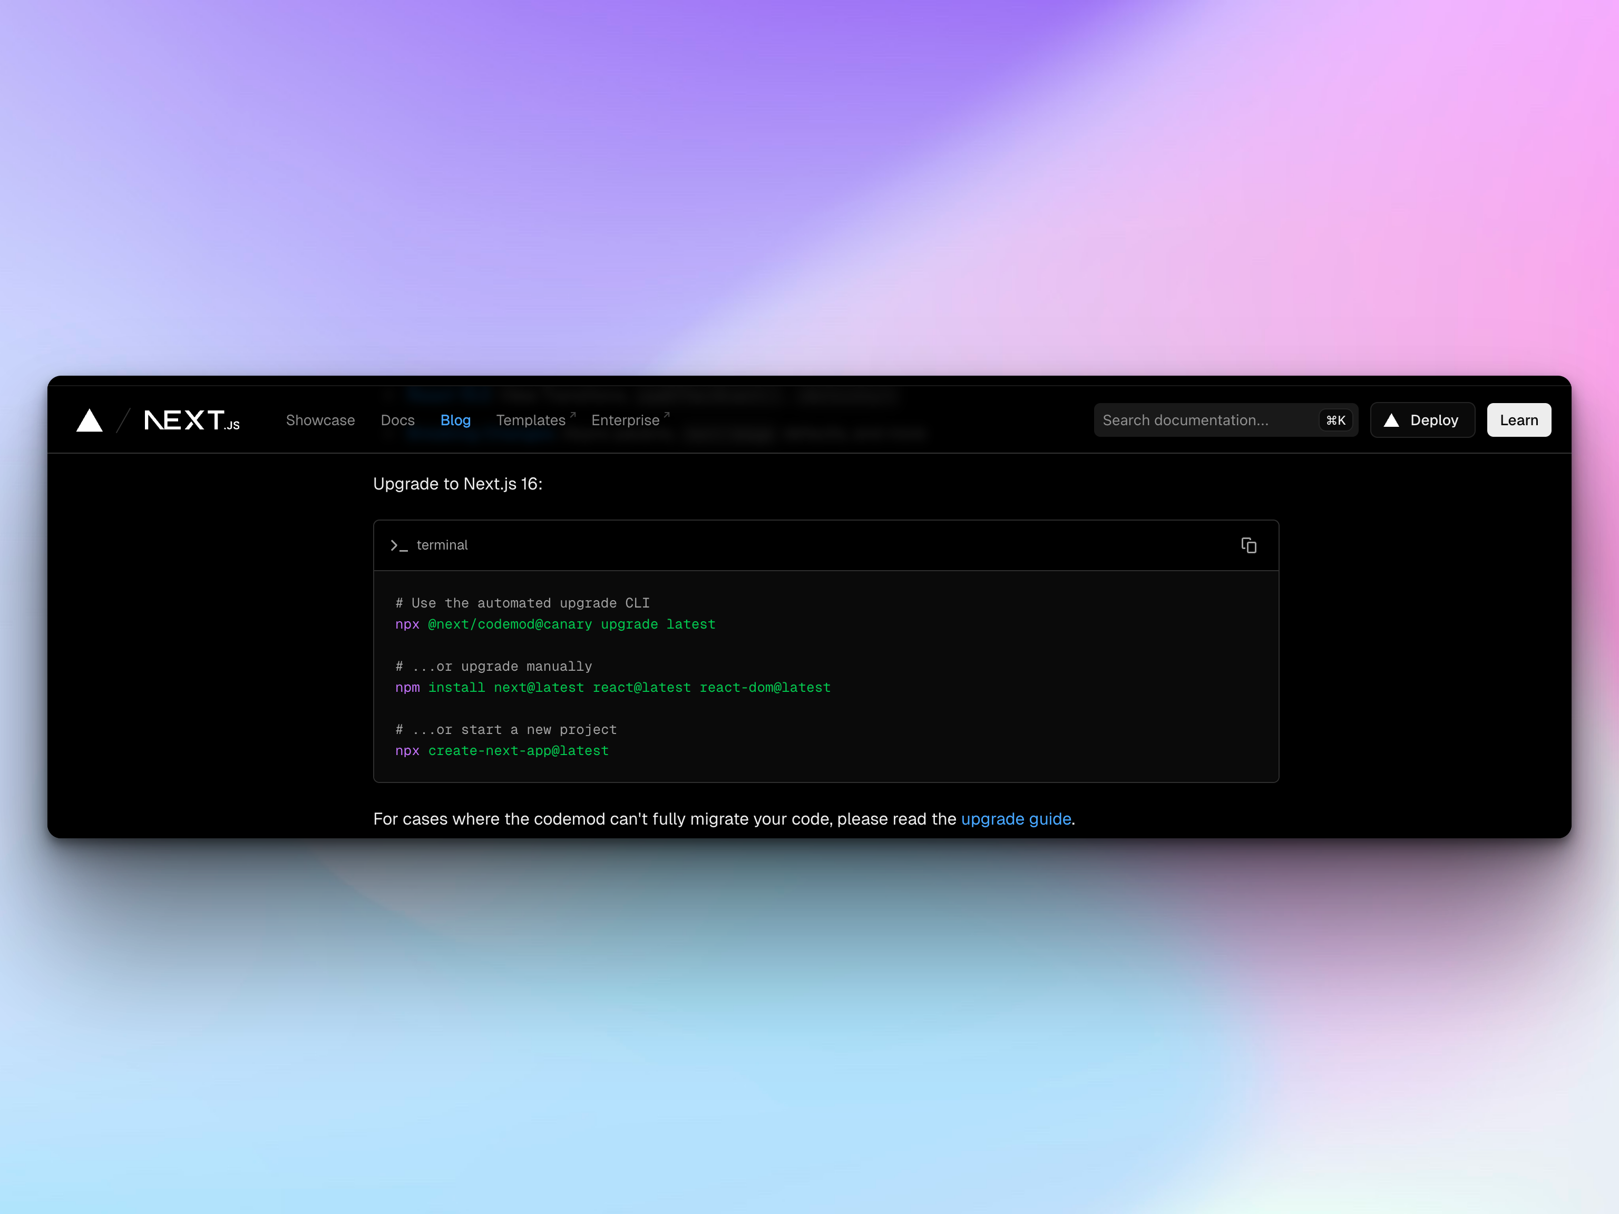Screen dimensions: 1619x1214
Task: Open the Docs navigation item
Action: [397, 420]
